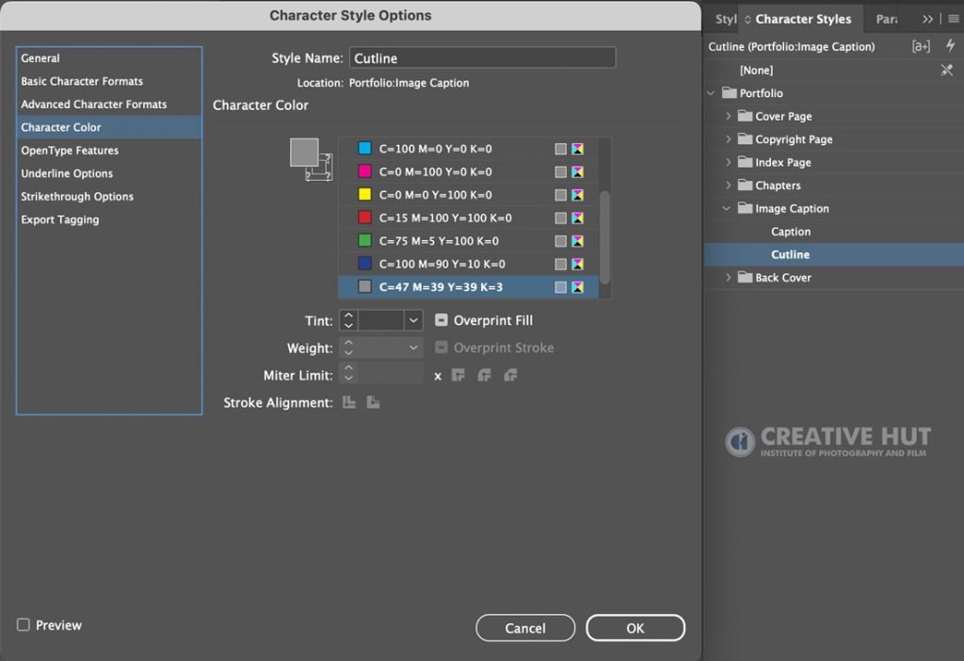Enable the Preview checkbox

pos(24,624)
